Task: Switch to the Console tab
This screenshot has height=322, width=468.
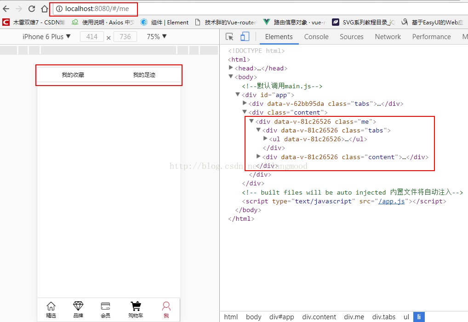Action: (x=316, y=36)
